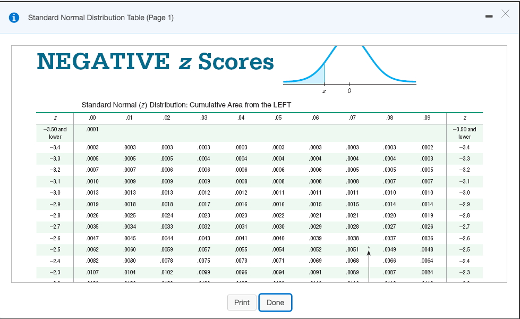This screenshot has width=520, height=319.
Task: Click the blue info icon in the title bar
Action: point(16,18)
